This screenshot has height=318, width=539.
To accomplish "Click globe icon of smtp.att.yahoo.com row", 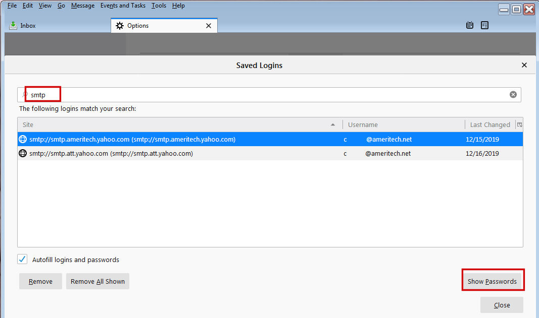I will click(23, 153).
